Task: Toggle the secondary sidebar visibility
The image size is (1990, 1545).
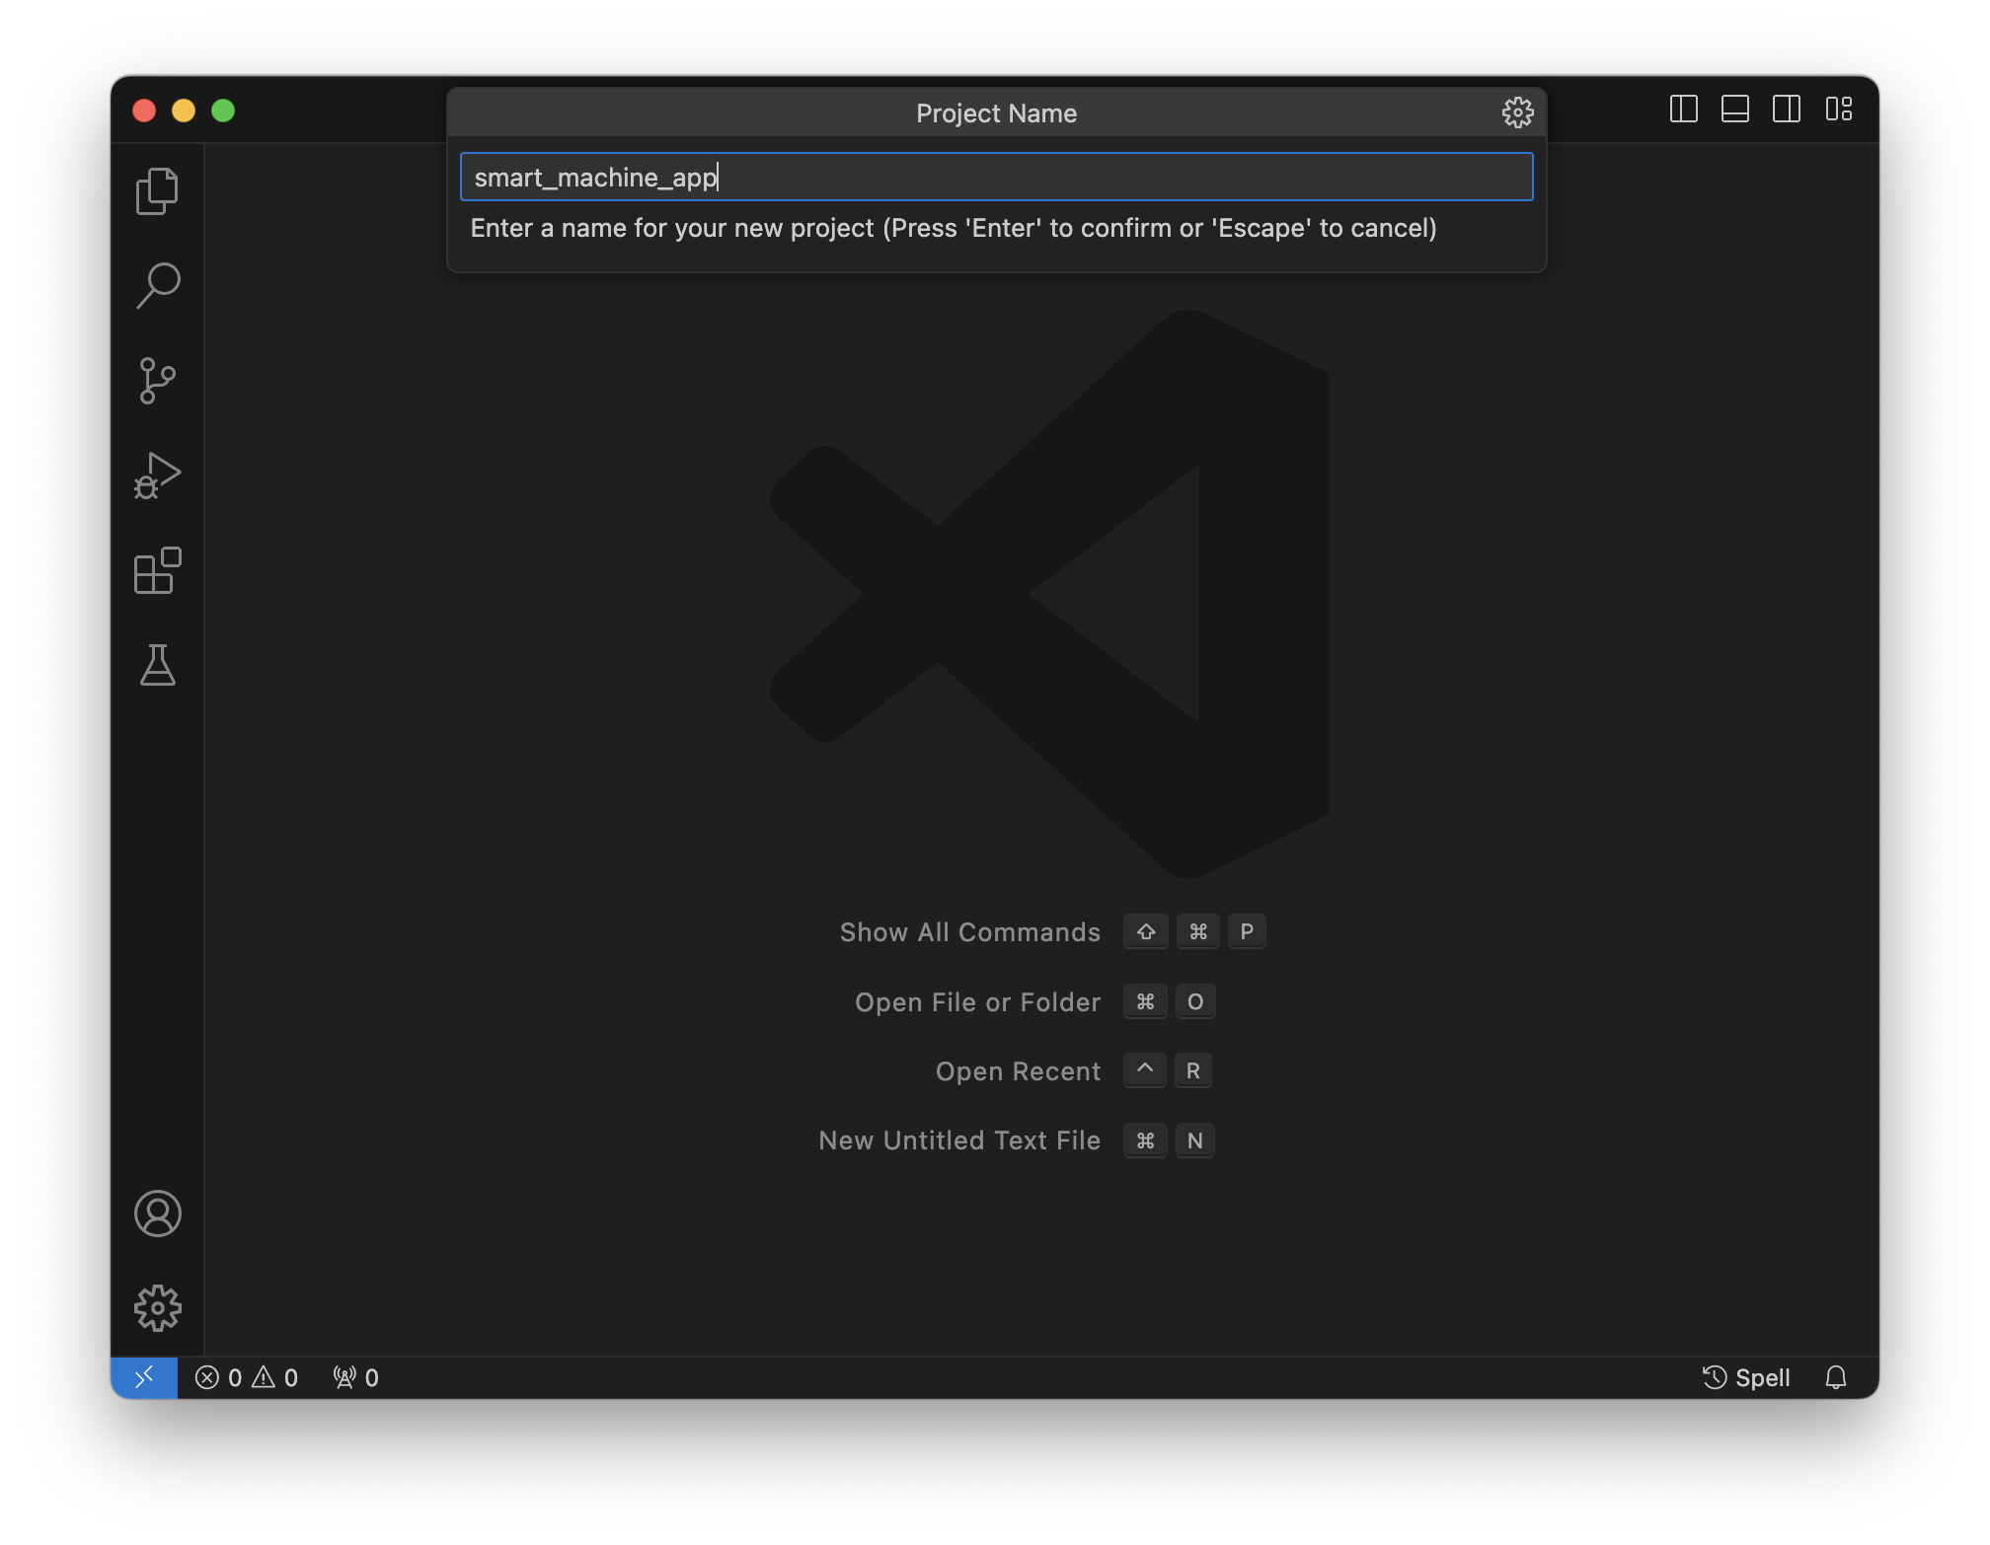Action: (1787, 110)
